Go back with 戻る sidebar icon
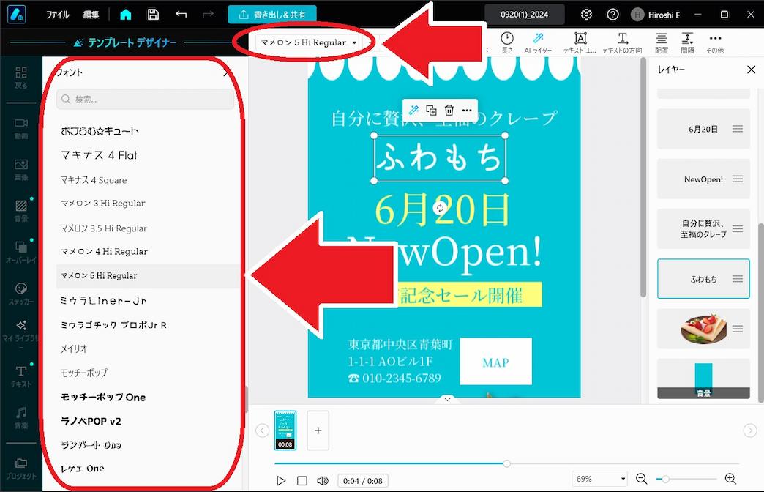 point(21,78)
